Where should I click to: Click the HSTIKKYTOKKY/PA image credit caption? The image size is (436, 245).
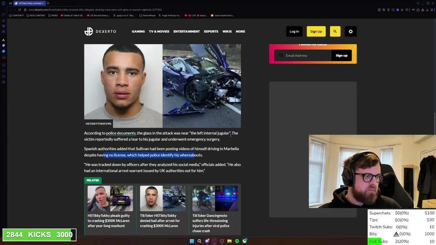[98, 124]
